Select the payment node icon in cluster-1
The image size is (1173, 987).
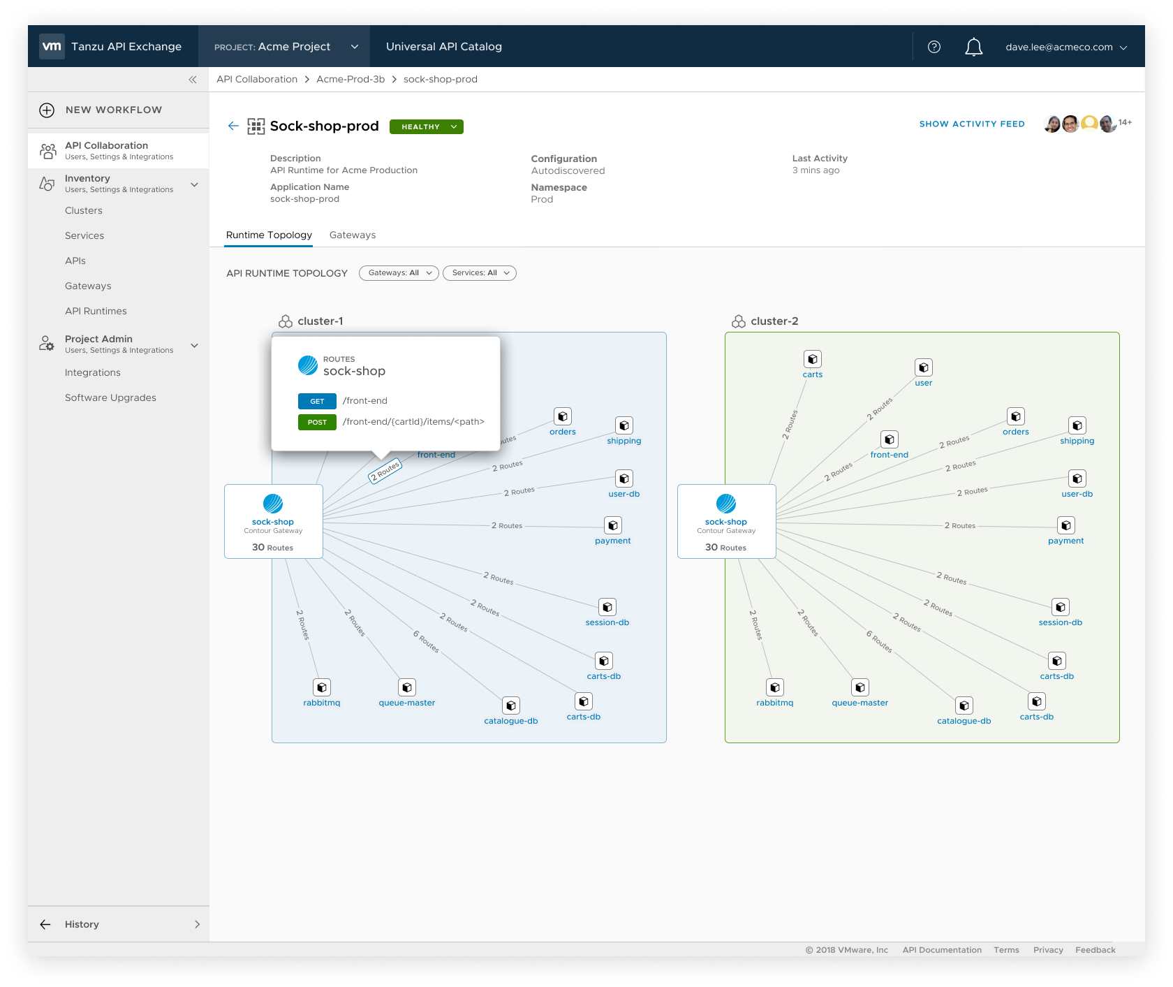tap(613, 525)
